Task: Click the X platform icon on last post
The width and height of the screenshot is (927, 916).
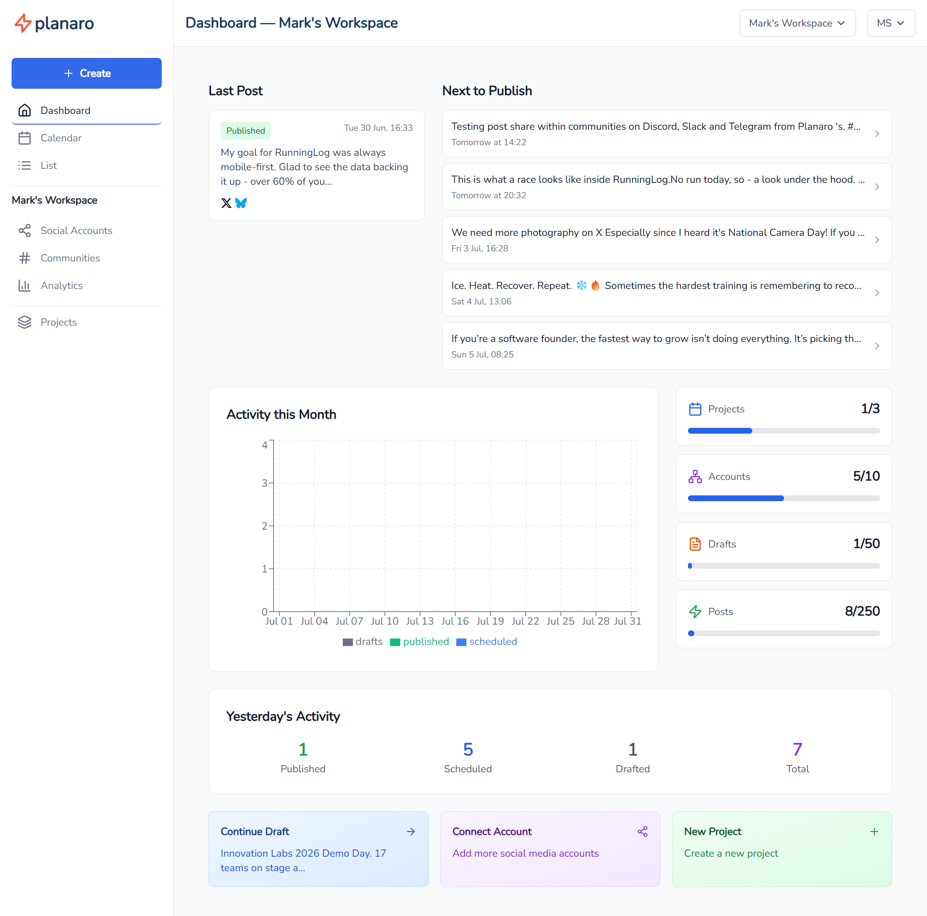Action: click(x=226, y=203)
